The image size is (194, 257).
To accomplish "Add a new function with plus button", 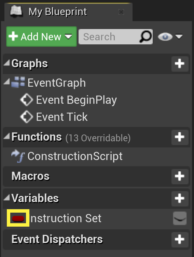I will pos(180,137).
